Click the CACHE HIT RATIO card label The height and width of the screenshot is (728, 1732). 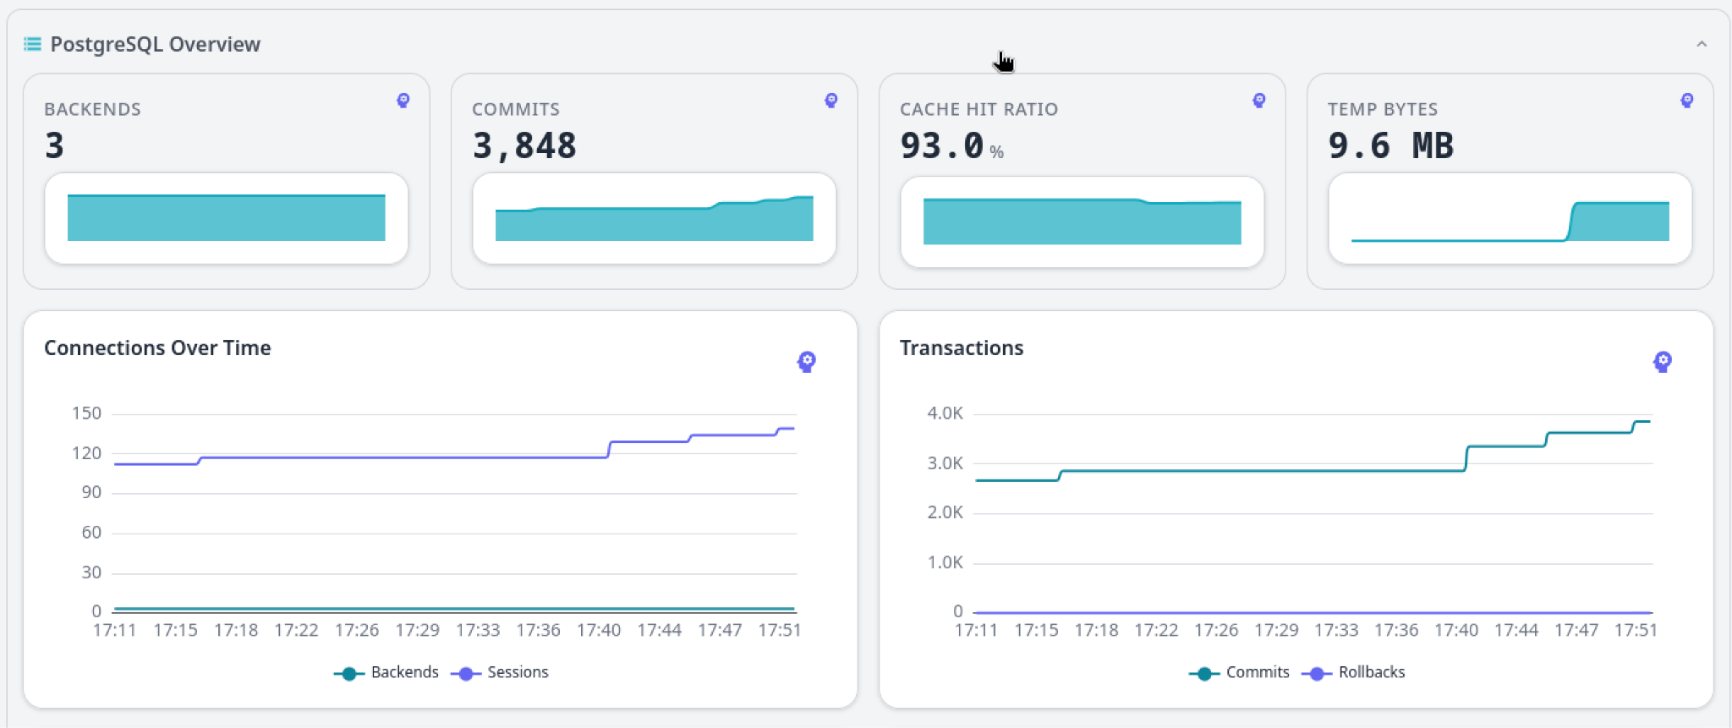pyautogui.click(x=979, y=109)
